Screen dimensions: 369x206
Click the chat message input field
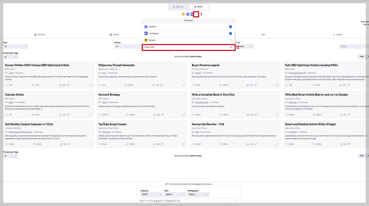point(186,201)
